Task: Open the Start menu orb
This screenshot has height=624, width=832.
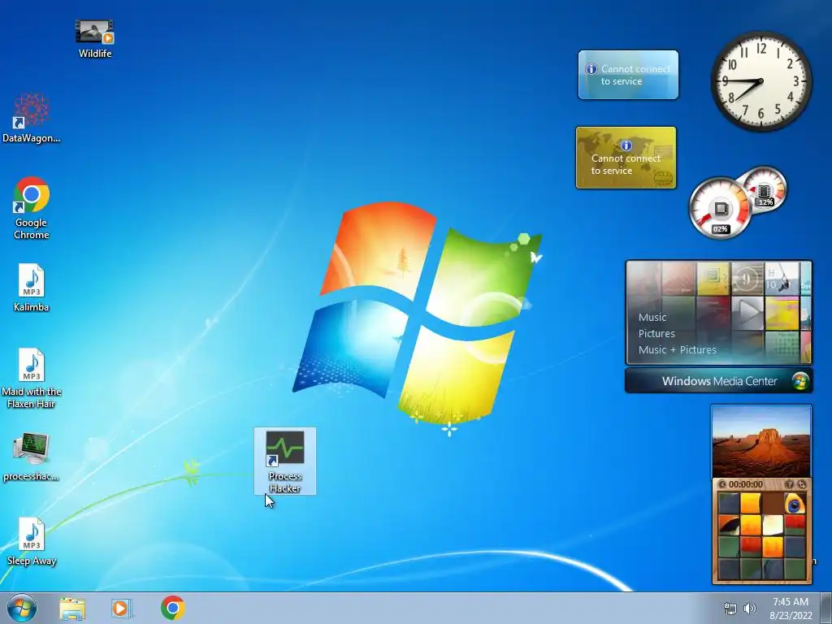Action: click(x=22, y=608)
